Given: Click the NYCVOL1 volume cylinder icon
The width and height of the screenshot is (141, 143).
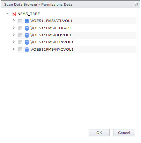Looking at the screenshot, I should tap(27, 50).
